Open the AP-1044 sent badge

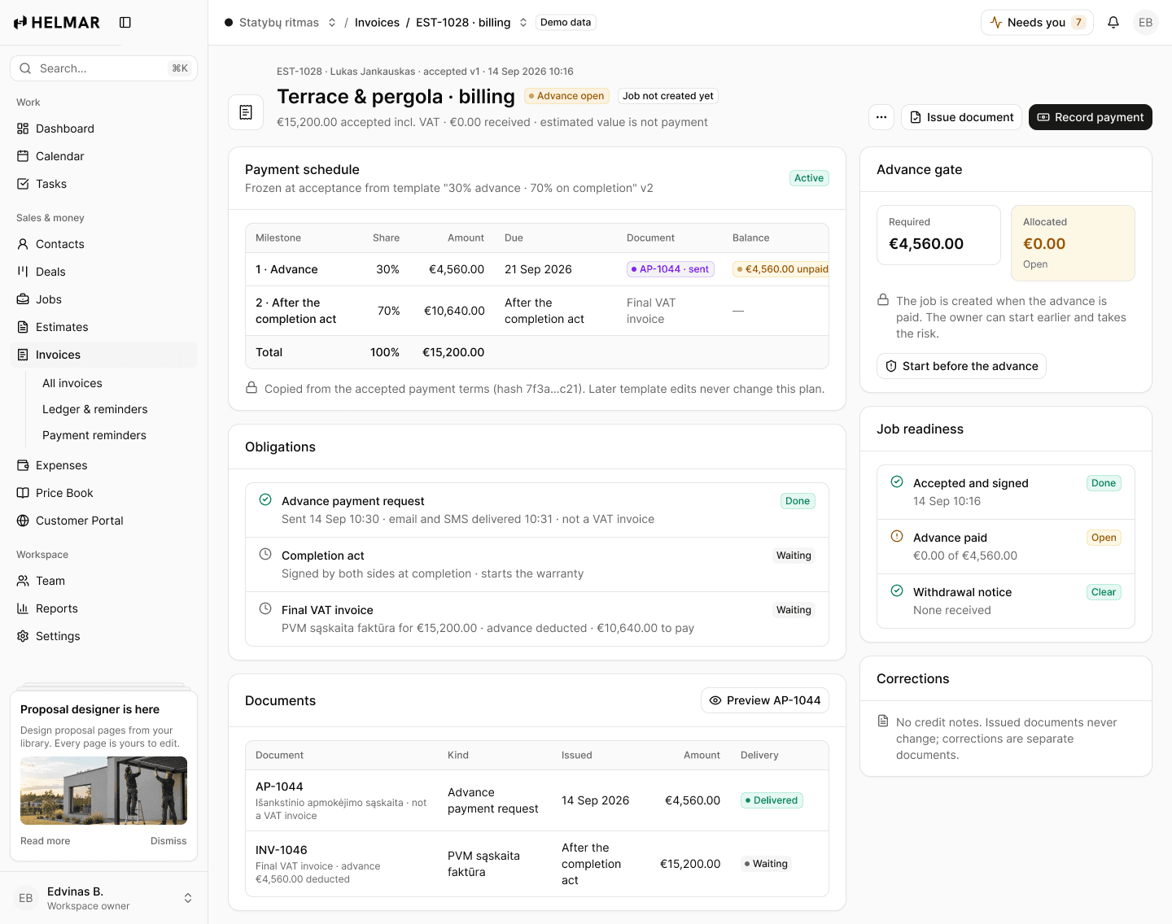[671, 269]
